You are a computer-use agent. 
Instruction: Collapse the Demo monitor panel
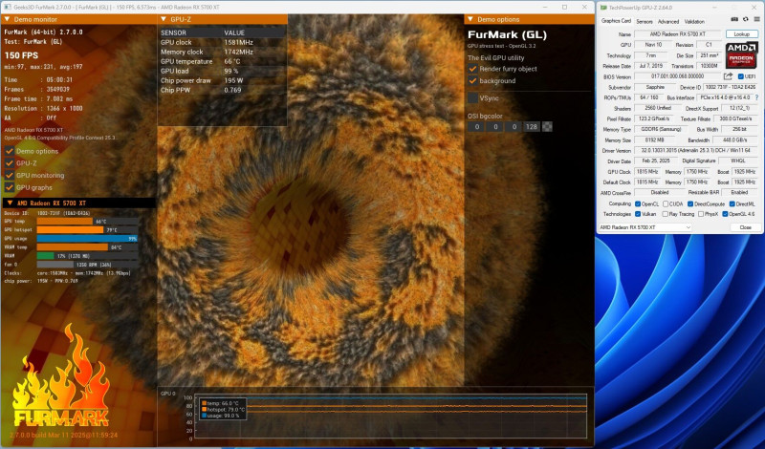7,19
